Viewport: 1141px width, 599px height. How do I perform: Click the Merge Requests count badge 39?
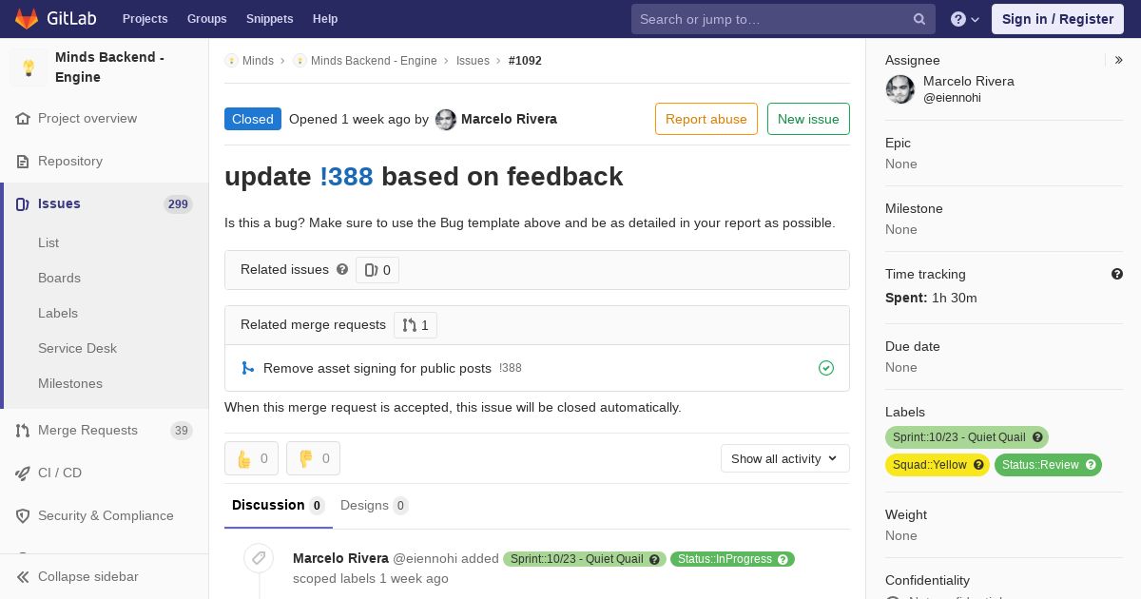pyautogui.click(x=181, y=431)
